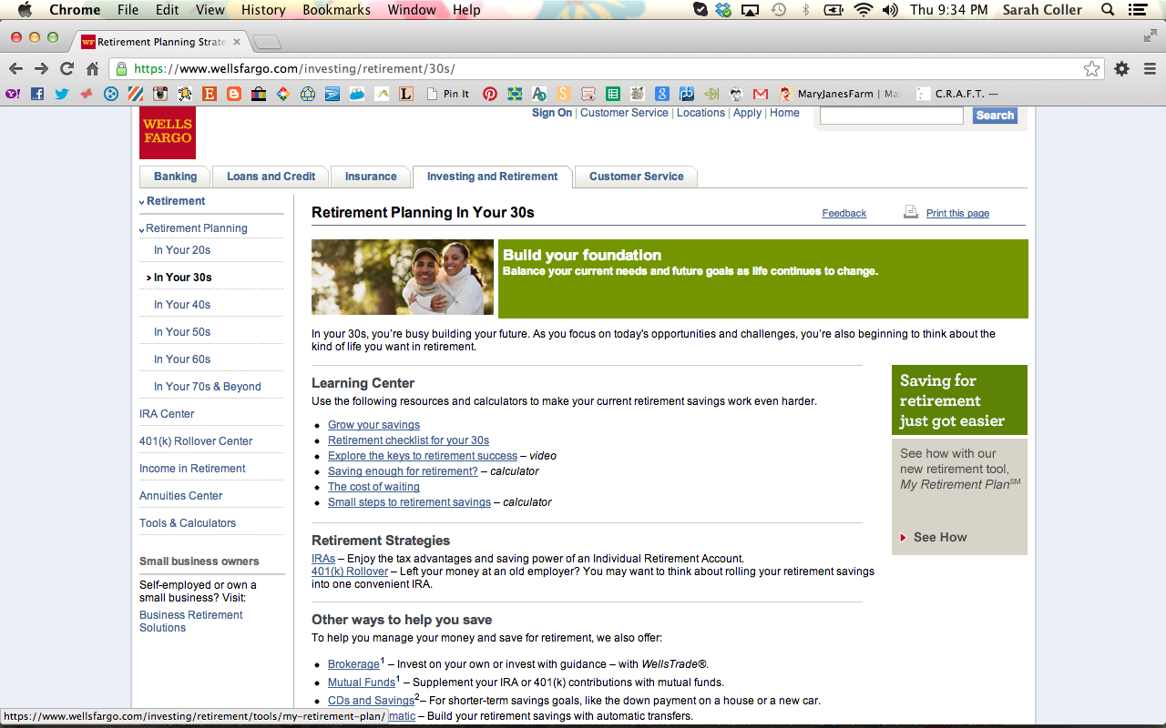Bookmark this page with the star

coord(1091,69)
